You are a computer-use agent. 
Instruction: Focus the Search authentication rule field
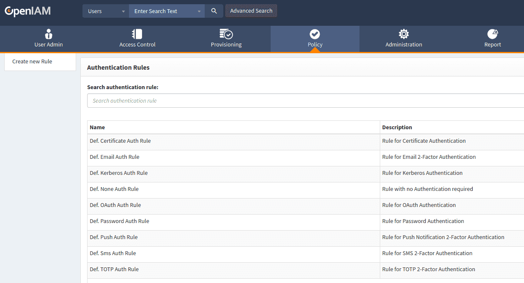click(x=305, y=101)
